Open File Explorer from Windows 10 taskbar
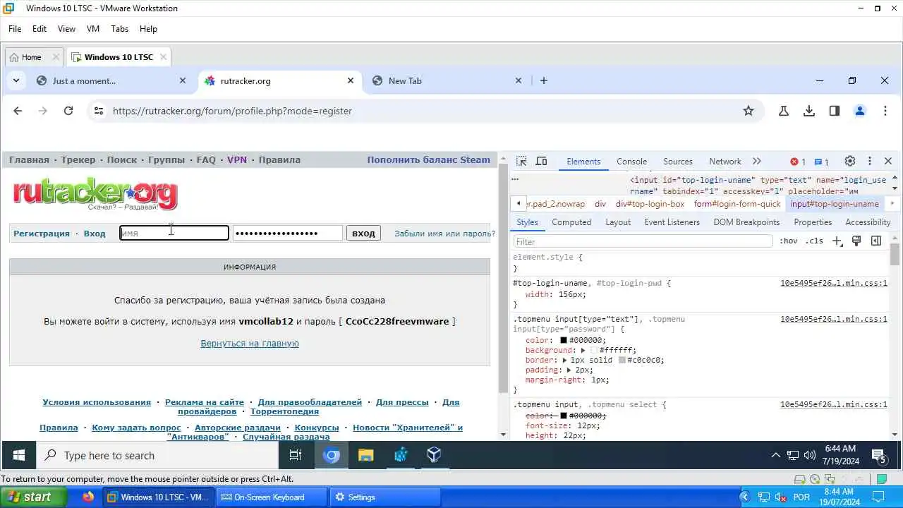This screenshot has width=903, height=508. click(x=365, y=456)
